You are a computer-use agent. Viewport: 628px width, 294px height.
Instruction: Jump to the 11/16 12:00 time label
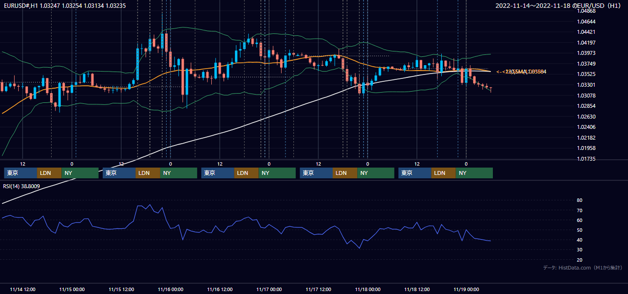click(220, 289)
